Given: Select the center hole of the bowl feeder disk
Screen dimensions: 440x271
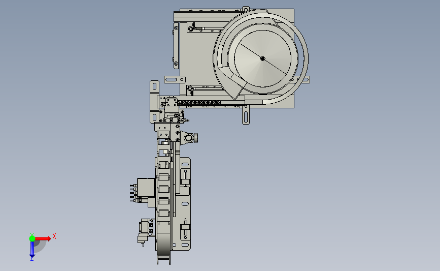Looking at the screenshot, I should (x=263, y=58).
